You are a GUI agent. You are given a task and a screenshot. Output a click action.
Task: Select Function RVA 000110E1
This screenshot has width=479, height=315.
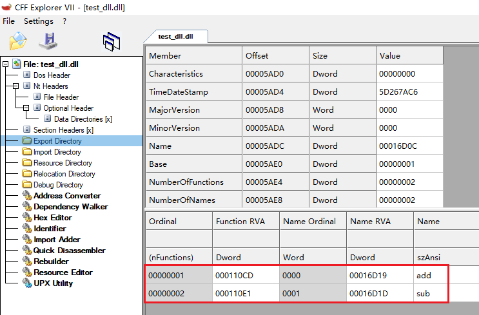[x=246, y=293]
